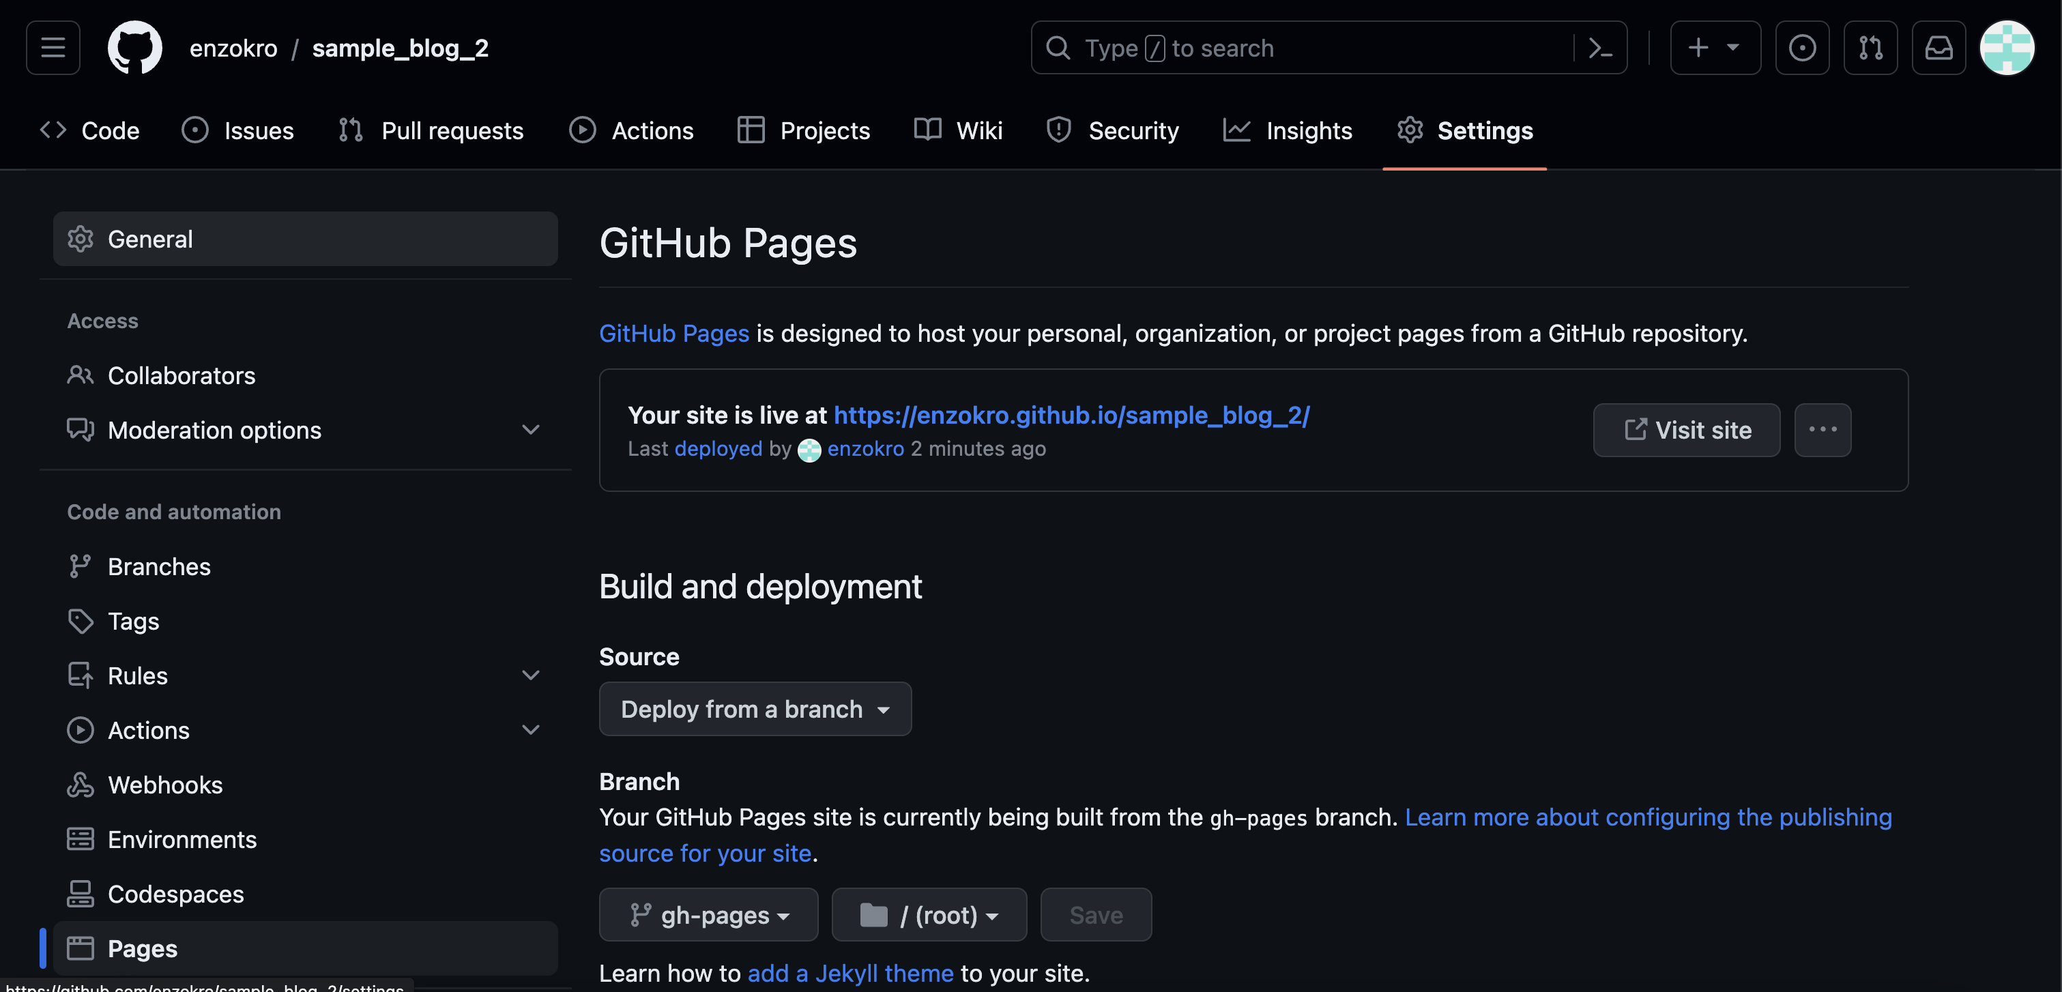Click the search input field
This screenshot has width=2062, height=992.
(x=1328, y=48)
